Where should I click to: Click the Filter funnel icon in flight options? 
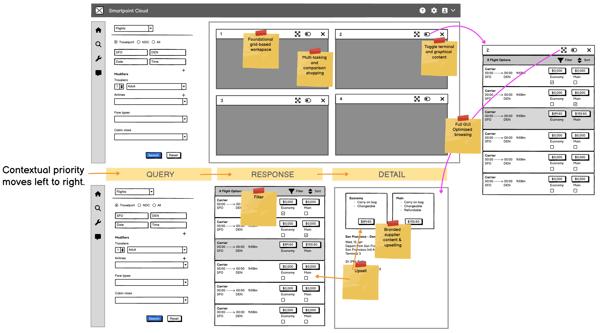click(291, 191)
